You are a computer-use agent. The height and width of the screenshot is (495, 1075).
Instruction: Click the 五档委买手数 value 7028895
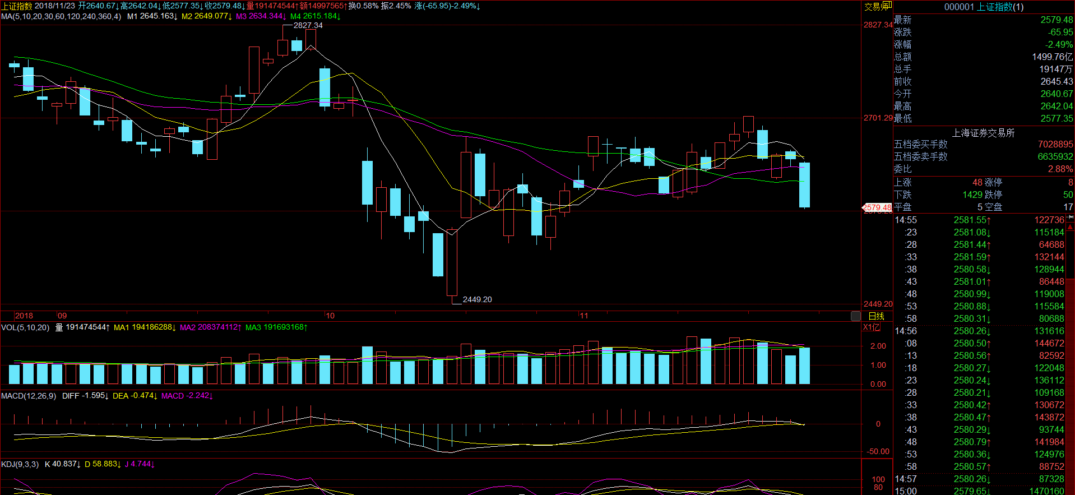tap(1055, 144)
